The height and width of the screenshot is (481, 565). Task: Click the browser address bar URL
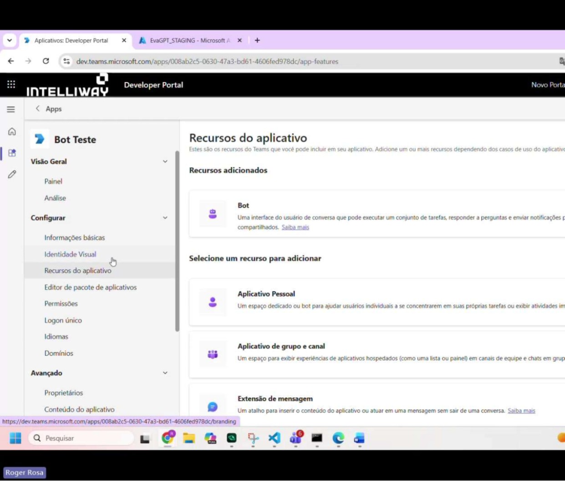click(207, 61)
